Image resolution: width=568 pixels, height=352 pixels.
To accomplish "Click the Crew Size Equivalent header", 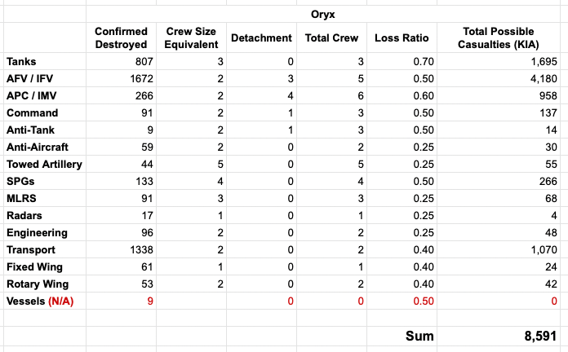I will 190,37.
